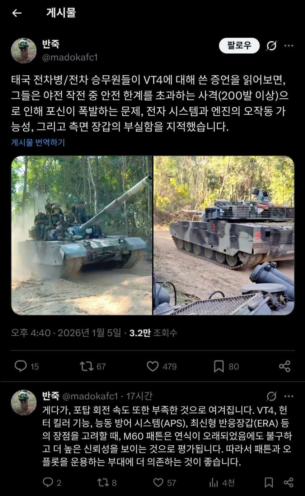Open the three-dot menu on the reply post

coord(289,396)
